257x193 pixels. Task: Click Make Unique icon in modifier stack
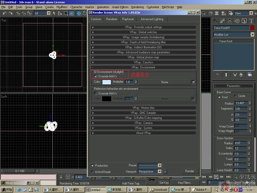click(235, 75)
